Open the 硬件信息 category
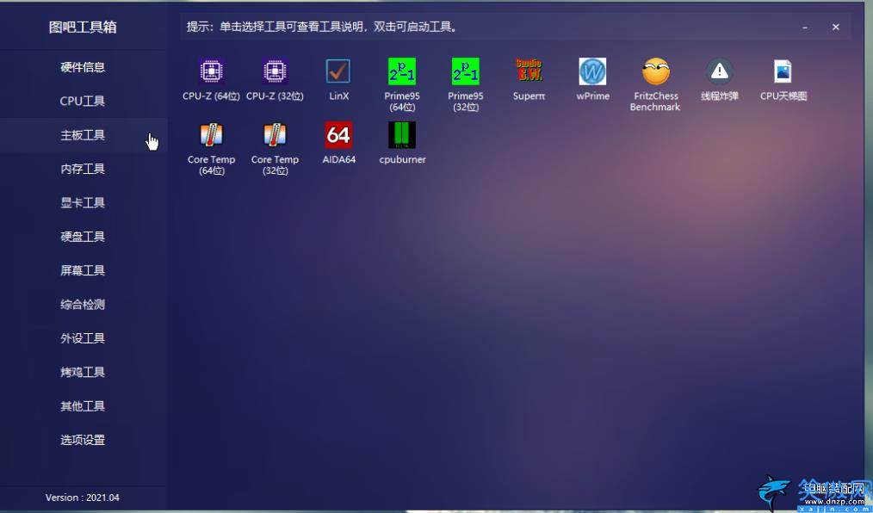873x513 pixels. pos(83,67)
